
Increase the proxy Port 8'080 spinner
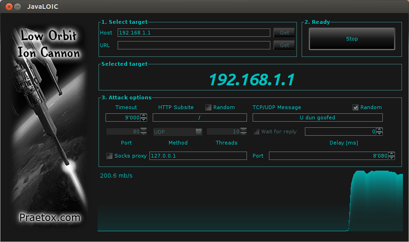[391, 154]
